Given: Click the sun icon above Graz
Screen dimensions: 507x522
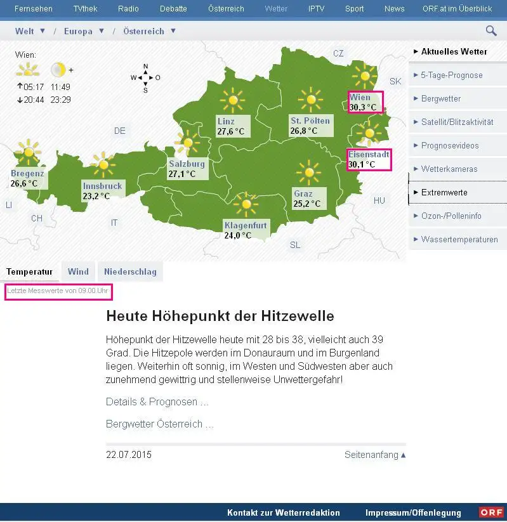Looking at the screenshot, I should point(308,172).
